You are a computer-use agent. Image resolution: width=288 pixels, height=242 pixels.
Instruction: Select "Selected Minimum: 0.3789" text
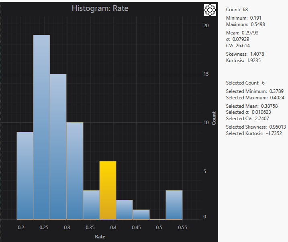[255, 91]
